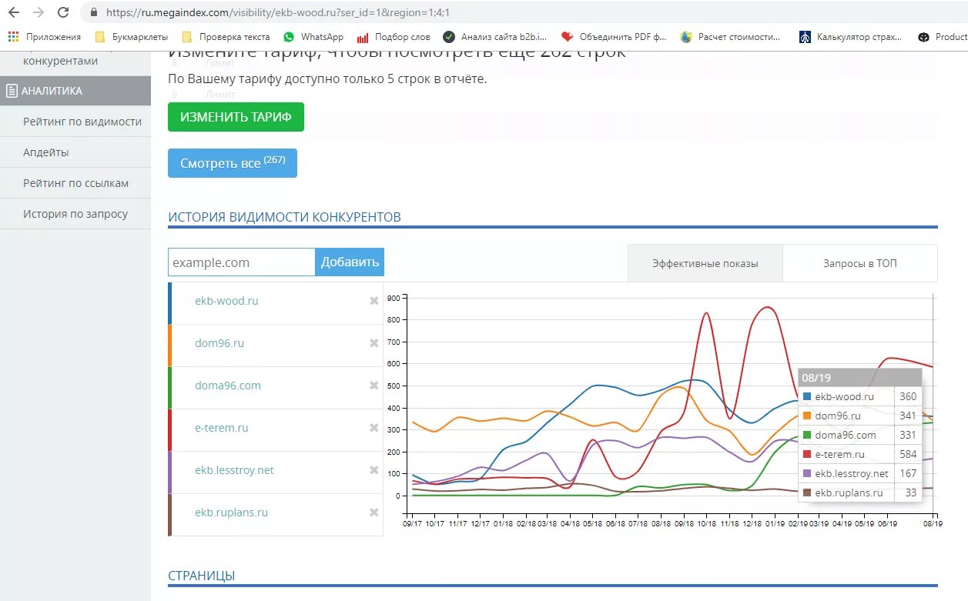968x601 pixels.
Task: Open the Подбор слов bookmark
Action: [x=394, y=36]
